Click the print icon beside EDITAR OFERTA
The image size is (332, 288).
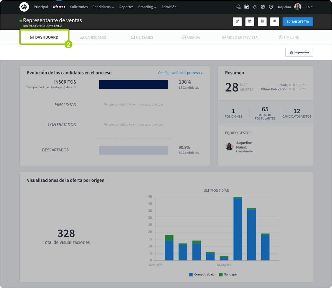point(262,22)
